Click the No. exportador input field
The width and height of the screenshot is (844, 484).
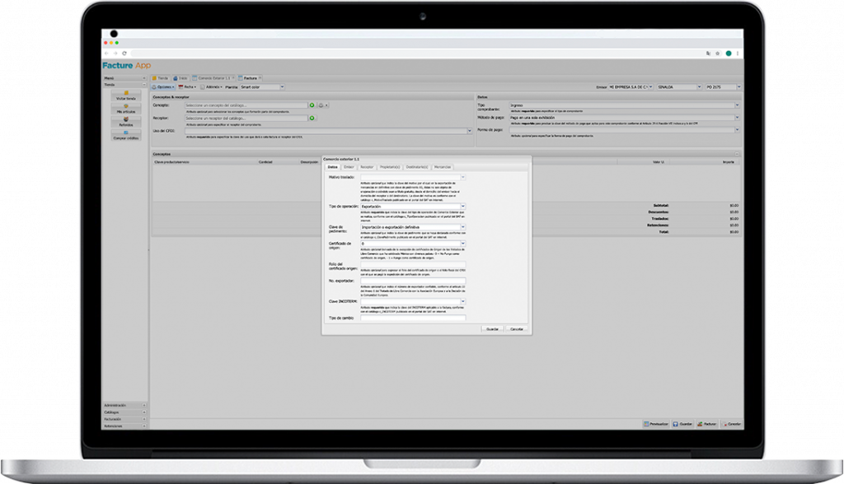[412, 281]
